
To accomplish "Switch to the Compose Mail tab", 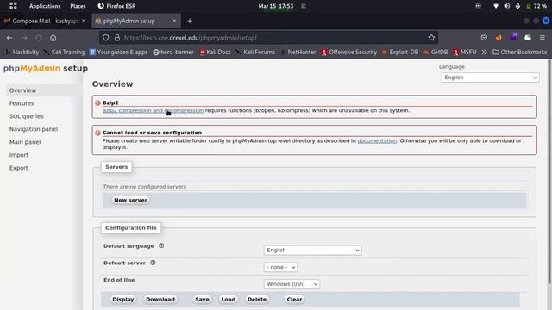I will [44, 21].
